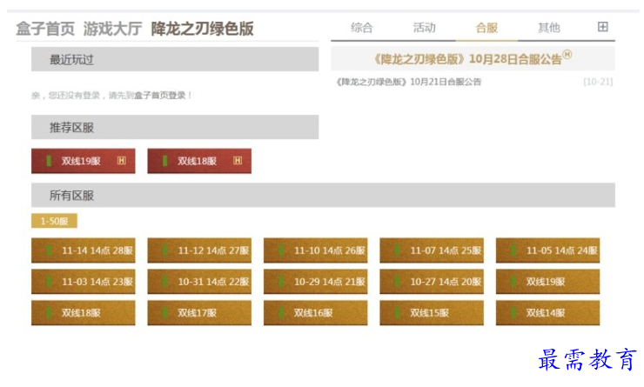Select the 1-50服 server range tab

54,221
